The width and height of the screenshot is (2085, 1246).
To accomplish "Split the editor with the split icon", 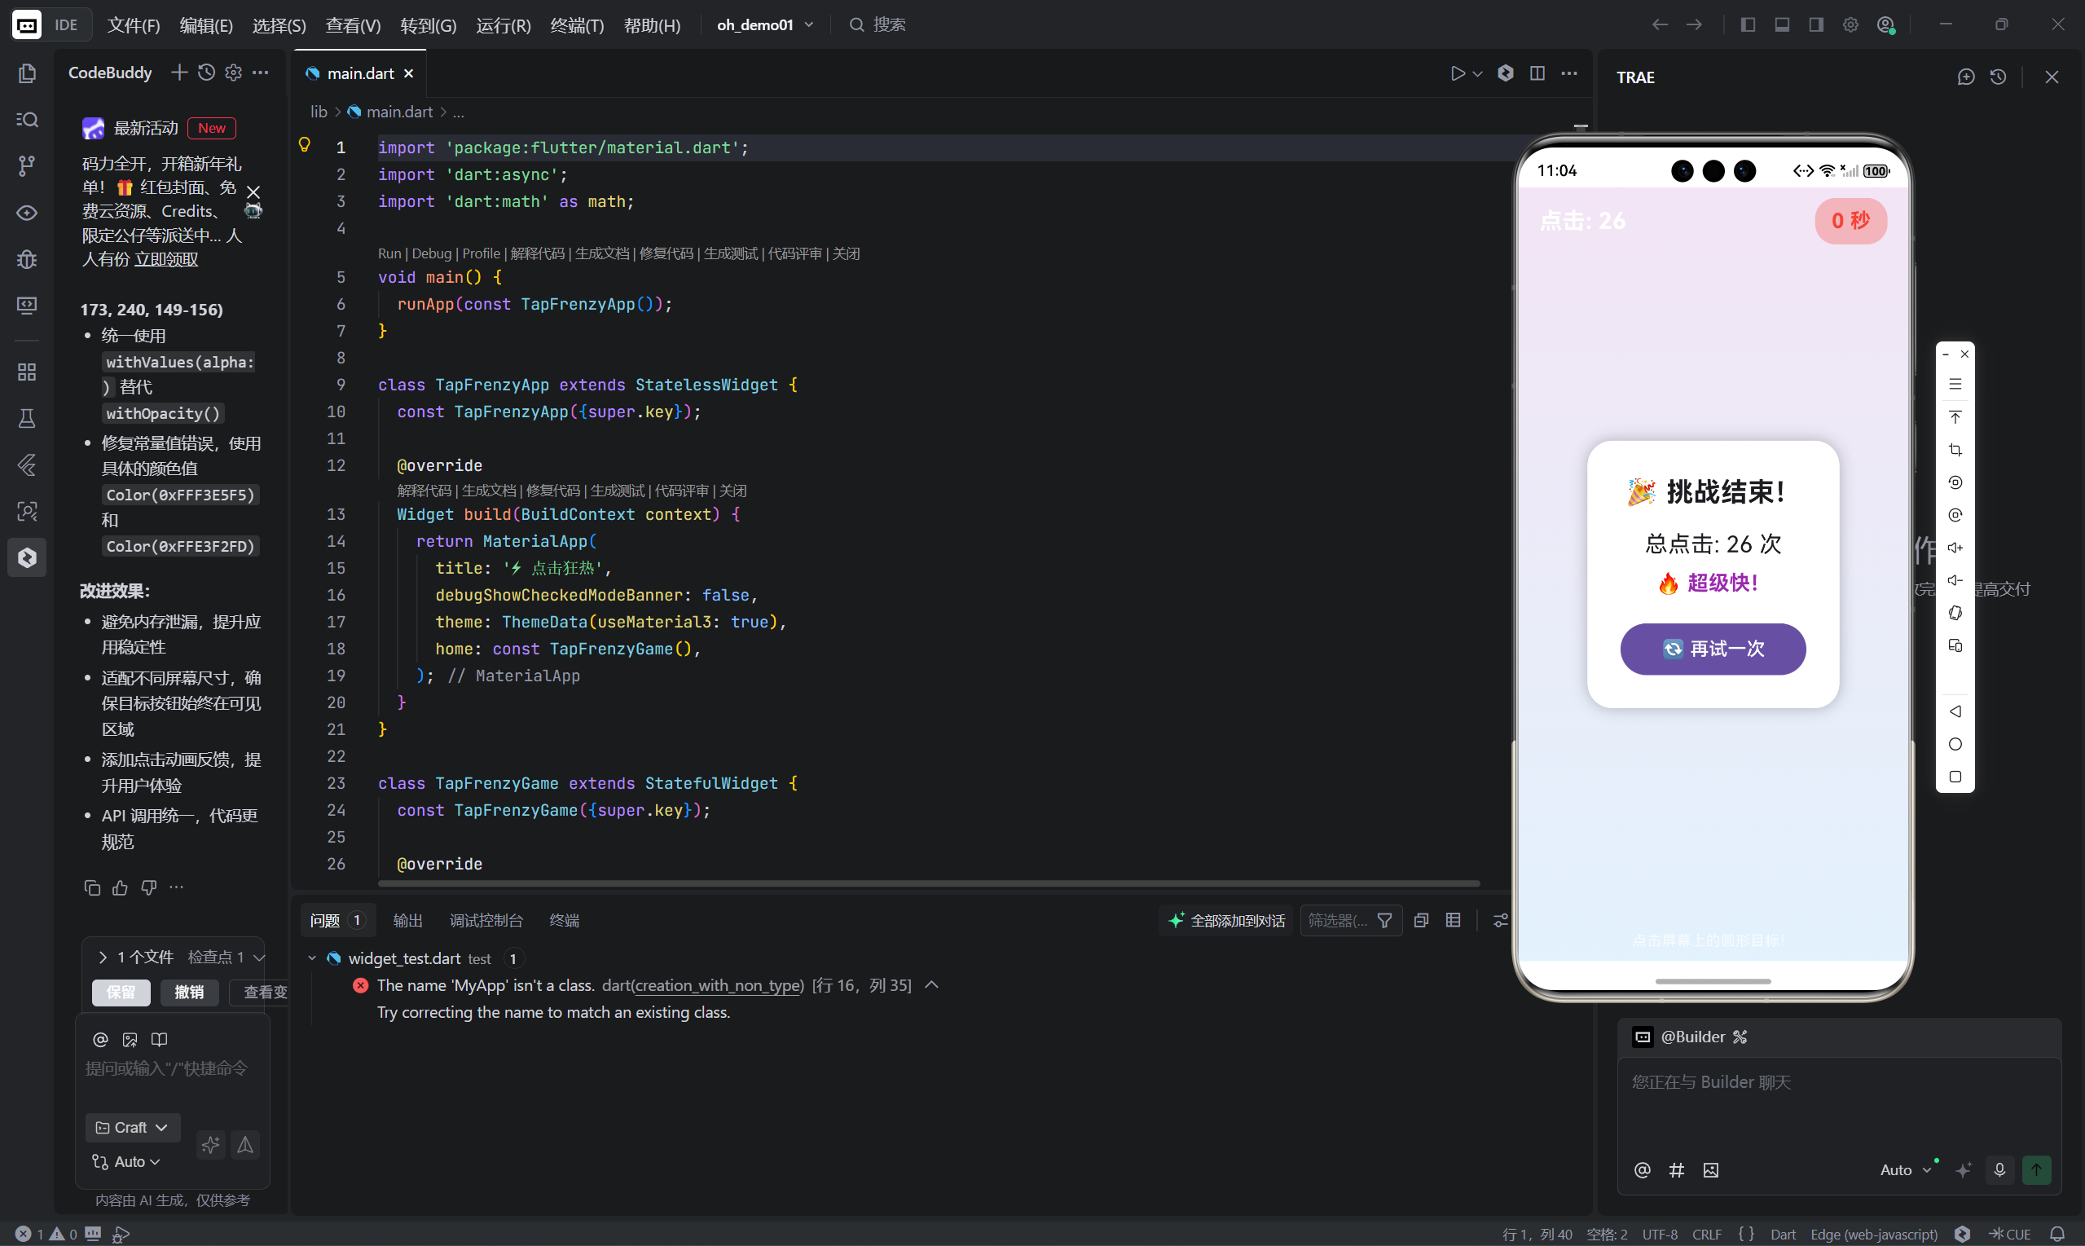I will pos(1537,74).
